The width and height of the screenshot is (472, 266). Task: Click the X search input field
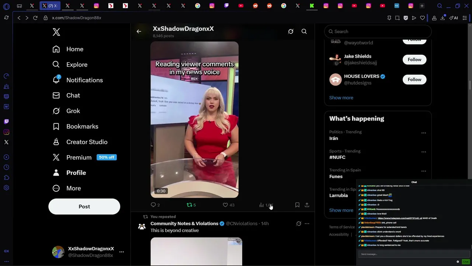click(x=378, y=31)
